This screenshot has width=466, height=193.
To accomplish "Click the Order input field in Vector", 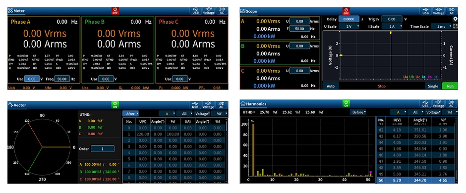I will pyautogui.click(x=103, y=149).
